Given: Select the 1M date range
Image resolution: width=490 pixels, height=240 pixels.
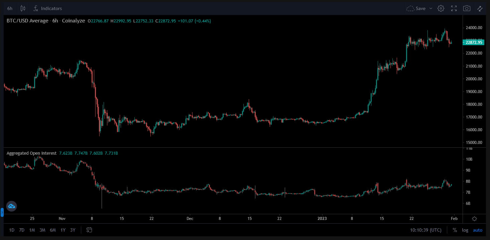Looking at the screenshot, I should point(32,230).
